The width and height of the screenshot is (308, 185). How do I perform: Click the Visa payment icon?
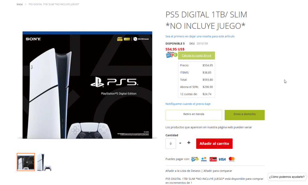[x=222, y=159]
